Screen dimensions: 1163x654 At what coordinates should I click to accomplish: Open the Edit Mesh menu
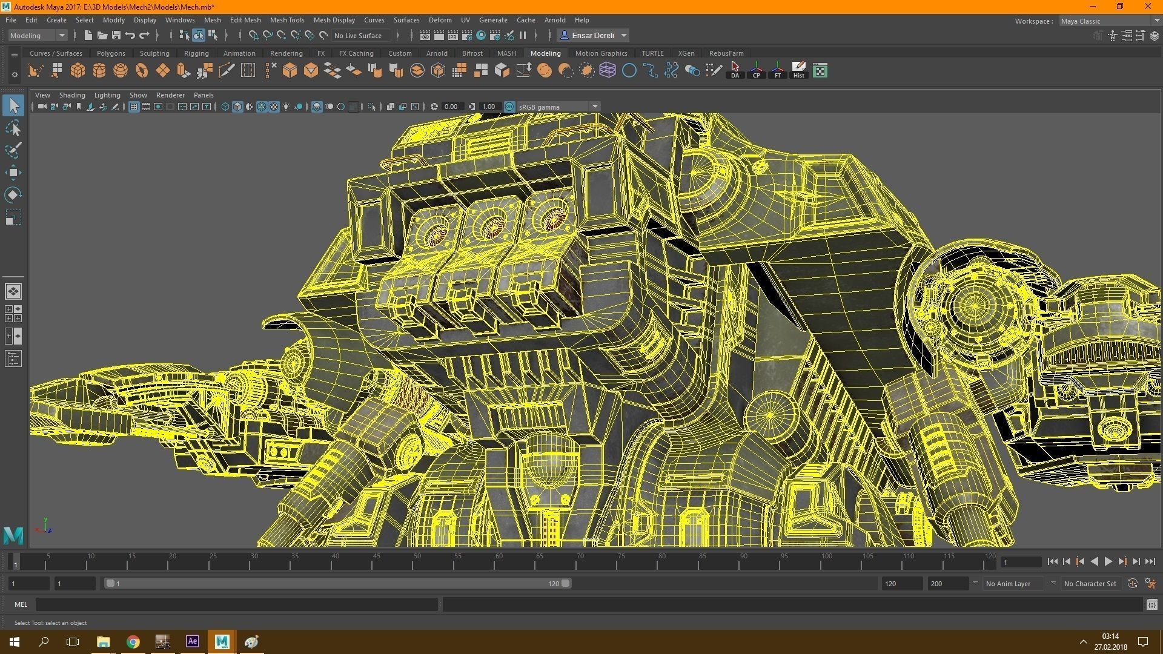click(x=245, y=20)
